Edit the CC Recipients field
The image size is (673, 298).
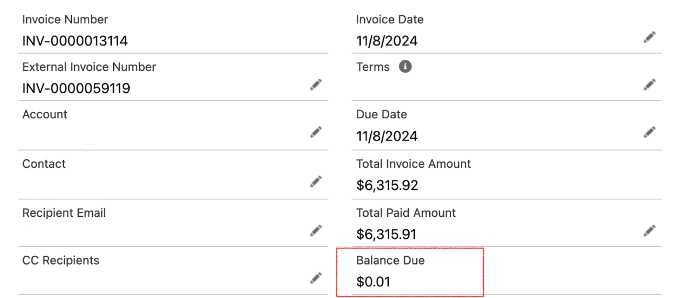pos(316,278)
